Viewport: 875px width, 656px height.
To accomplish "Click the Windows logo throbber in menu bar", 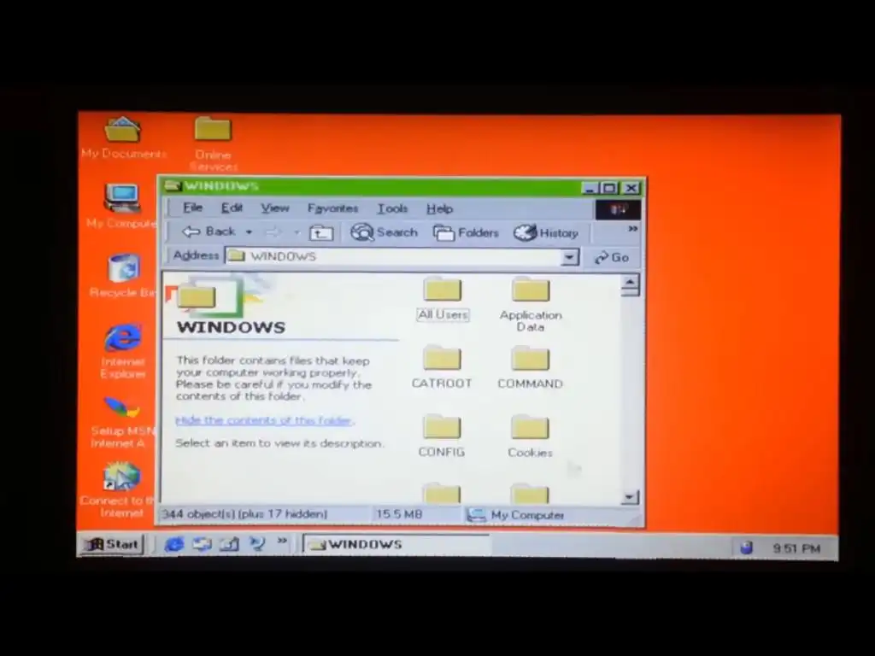I will point(618,210).
